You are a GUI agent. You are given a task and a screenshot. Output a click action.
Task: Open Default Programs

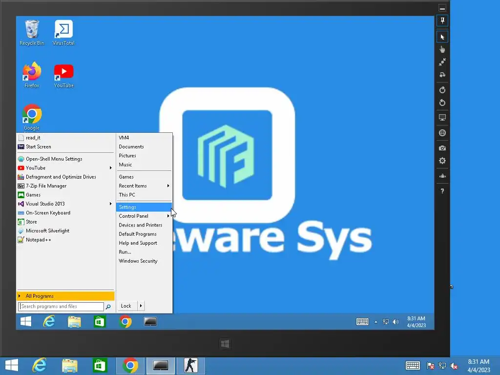coord(144,234)
